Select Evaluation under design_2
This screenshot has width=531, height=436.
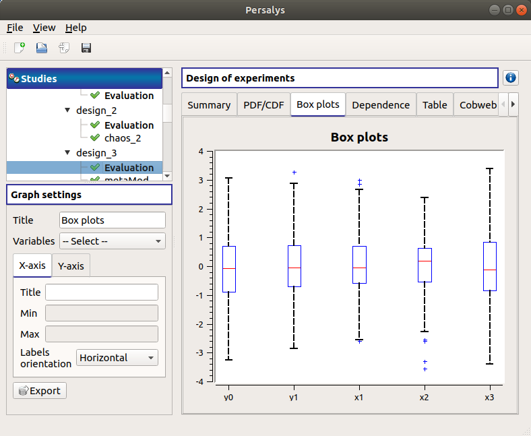tap(129, 125)
